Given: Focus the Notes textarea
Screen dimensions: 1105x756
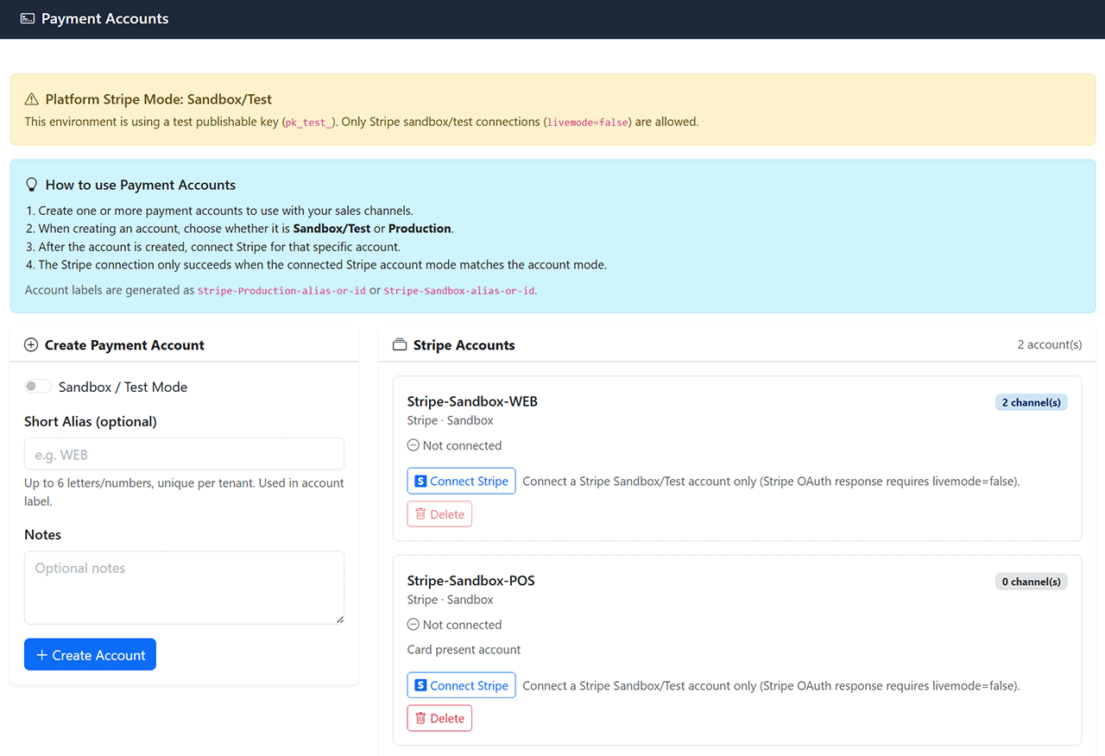Looking at the screenshot, I should [x=184, y=588].
